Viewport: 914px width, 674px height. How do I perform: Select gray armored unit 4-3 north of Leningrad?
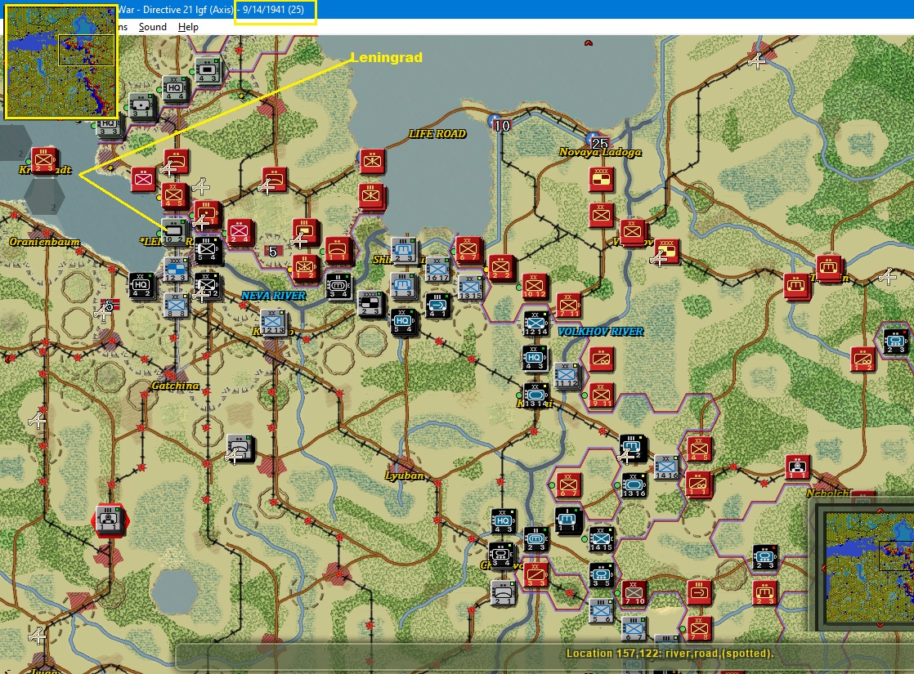click(x=207, y=70)
